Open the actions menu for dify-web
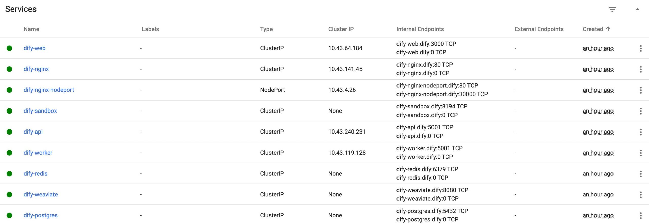This screenshot has height=224, width=649. [641, 48]
